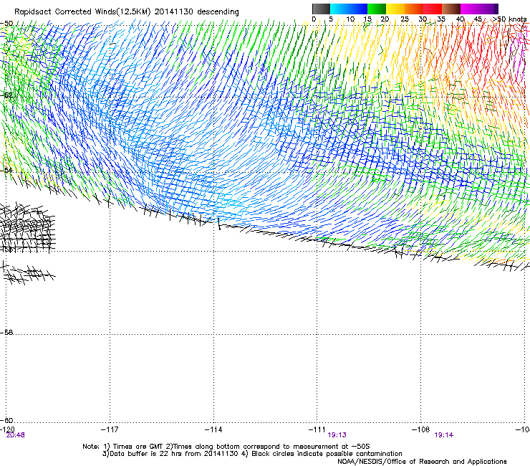Click the yellow 20-25 knots color segment
The height and width of the screenshot is (466, 530).
click(395, 9)
